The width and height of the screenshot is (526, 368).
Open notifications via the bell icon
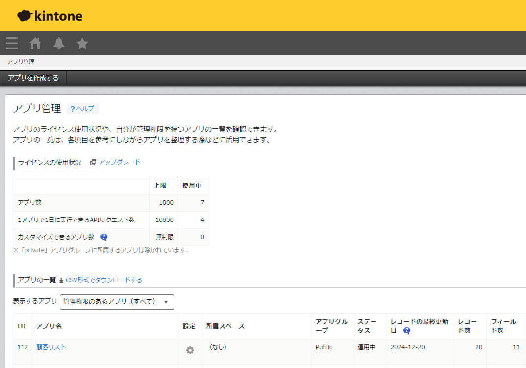(58, 43)
